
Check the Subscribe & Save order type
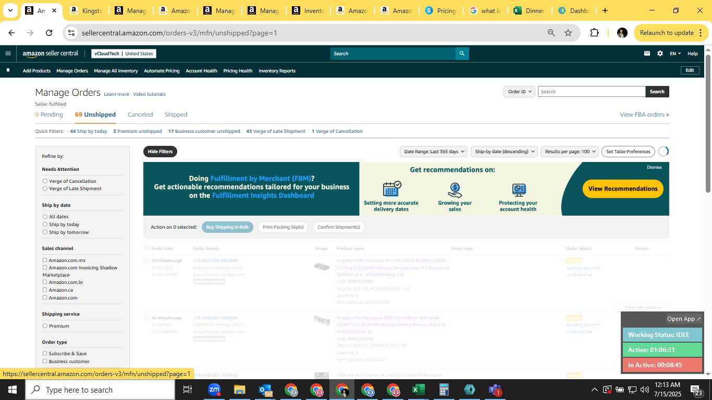pyautogui.click(x=45, y=353)
